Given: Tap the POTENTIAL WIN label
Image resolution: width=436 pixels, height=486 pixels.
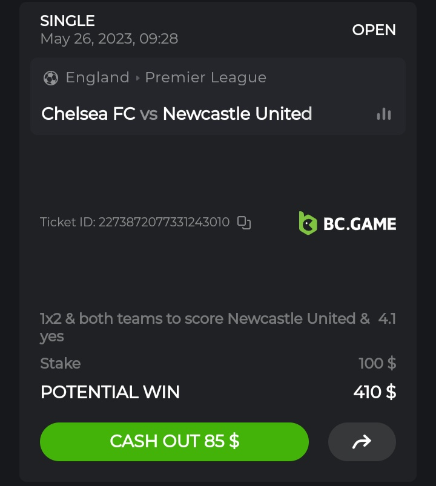Looking at the screenshot, I should [110, 392].
